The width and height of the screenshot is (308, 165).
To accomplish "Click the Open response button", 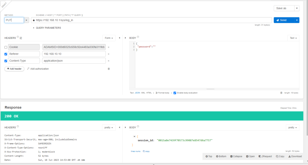I will pos(250,156).
